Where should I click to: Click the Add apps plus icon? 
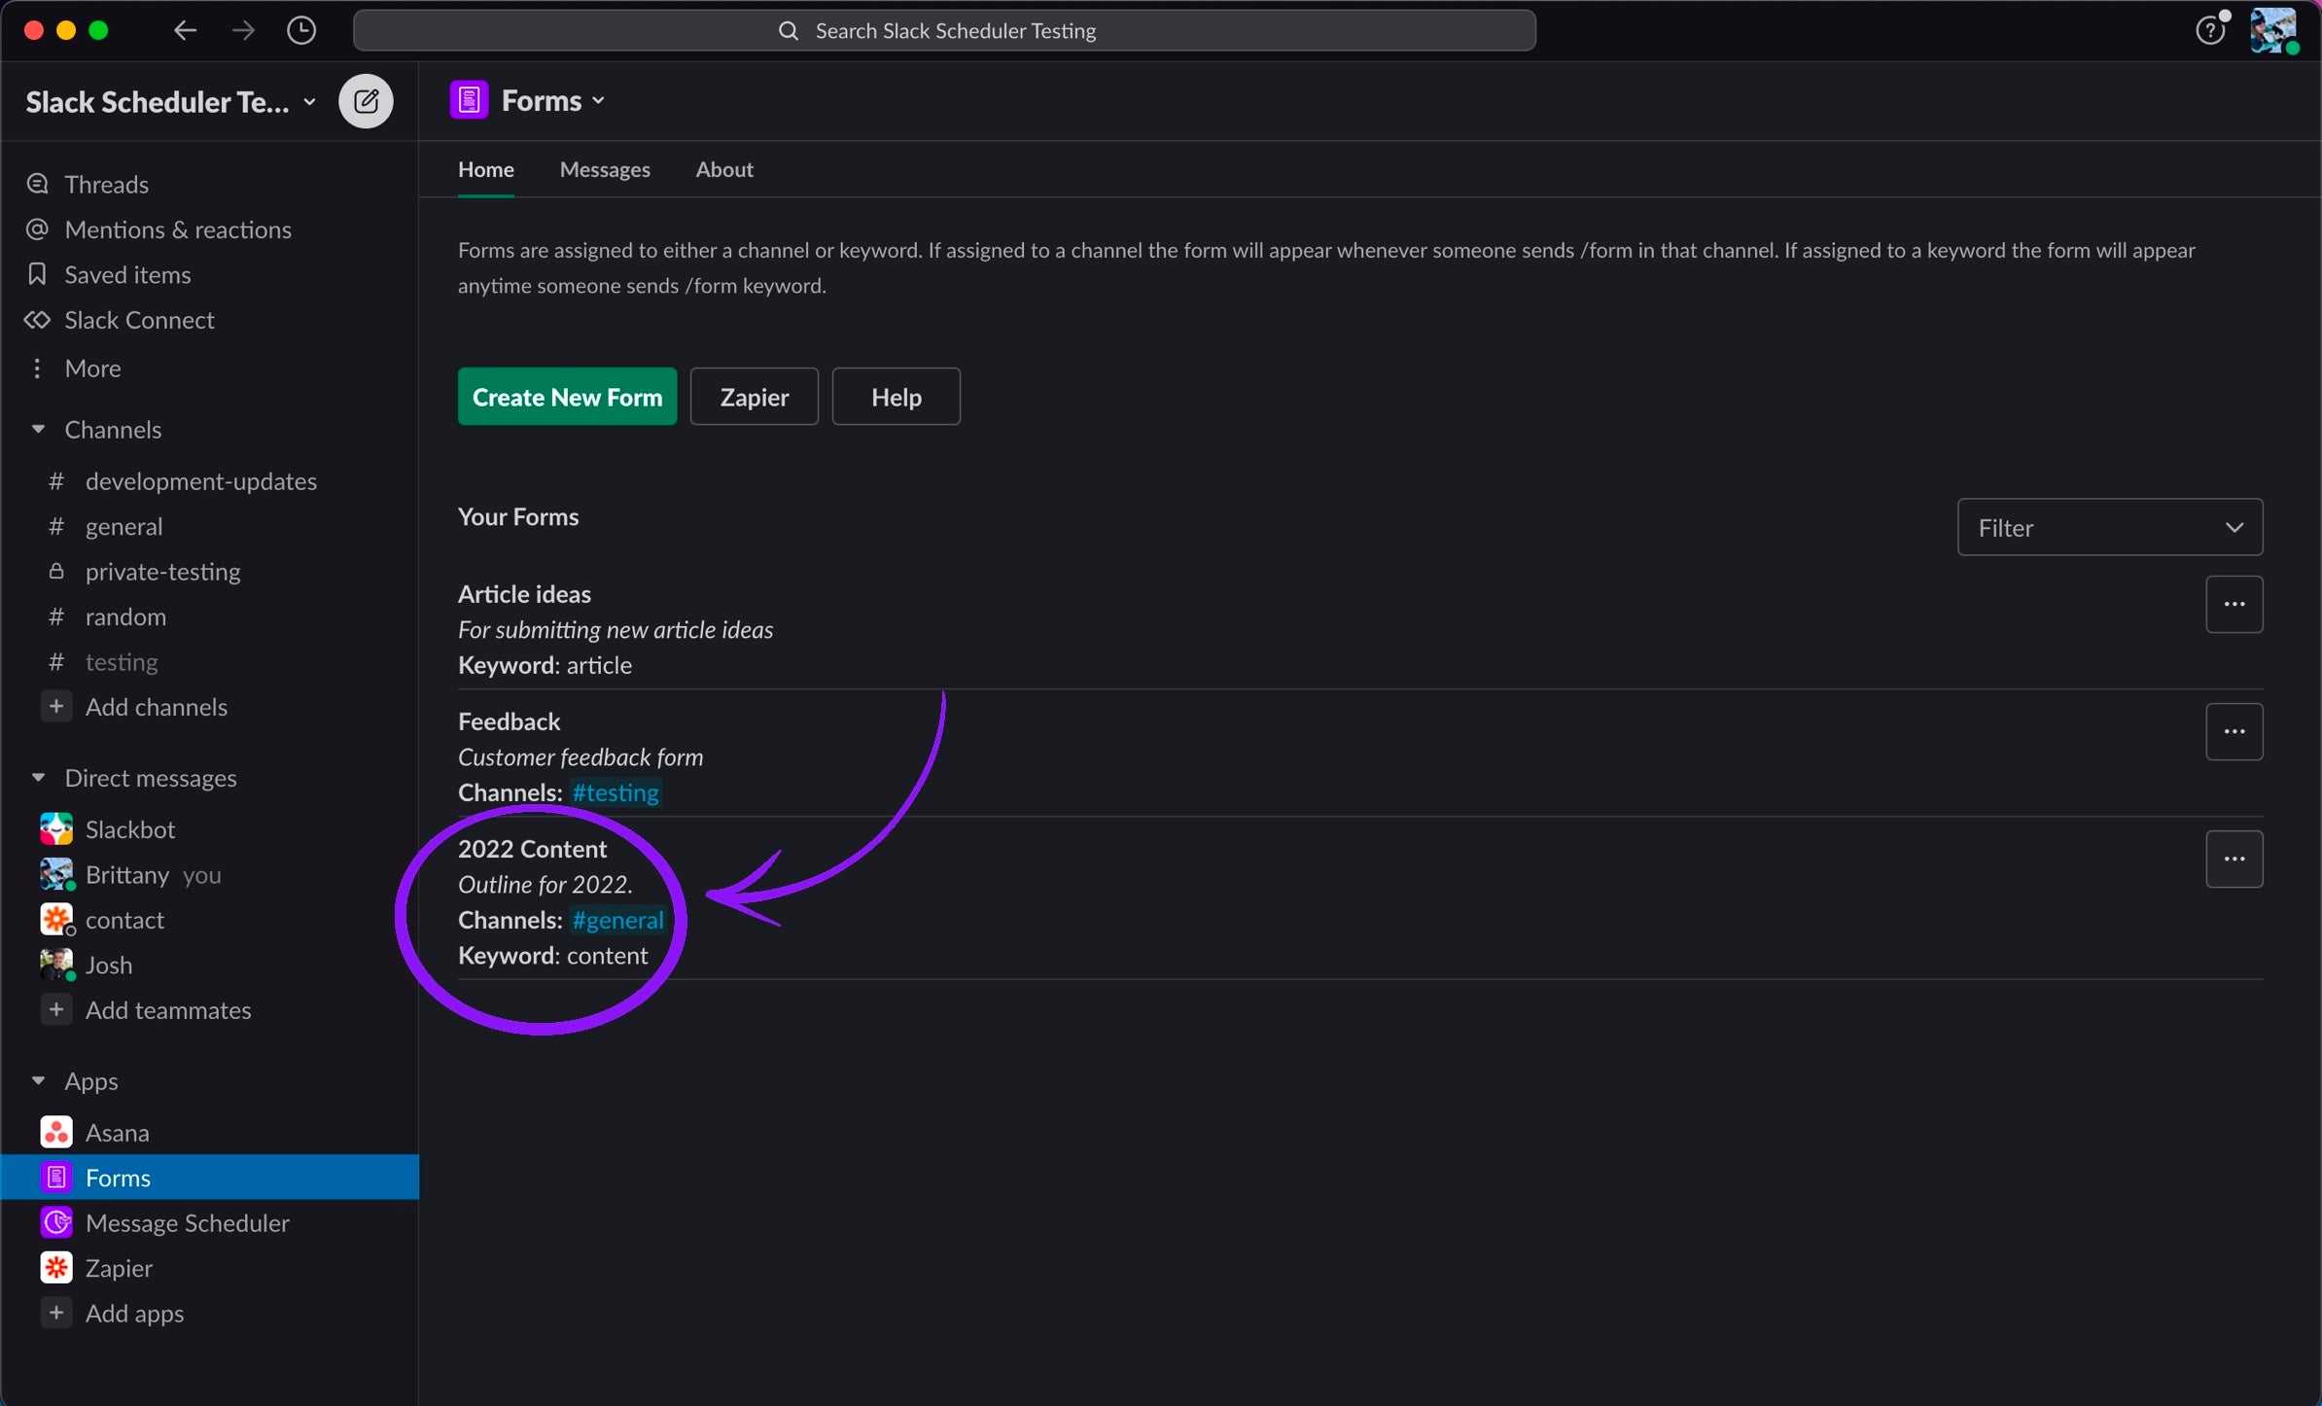pos(56,1313)
